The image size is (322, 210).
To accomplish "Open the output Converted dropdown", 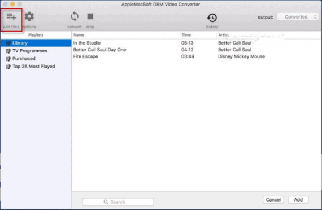I will click(298, 17).
